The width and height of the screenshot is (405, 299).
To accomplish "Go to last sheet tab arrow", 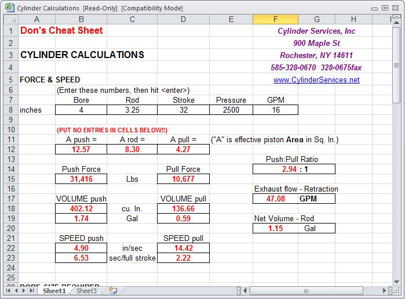I will point(32,290).
